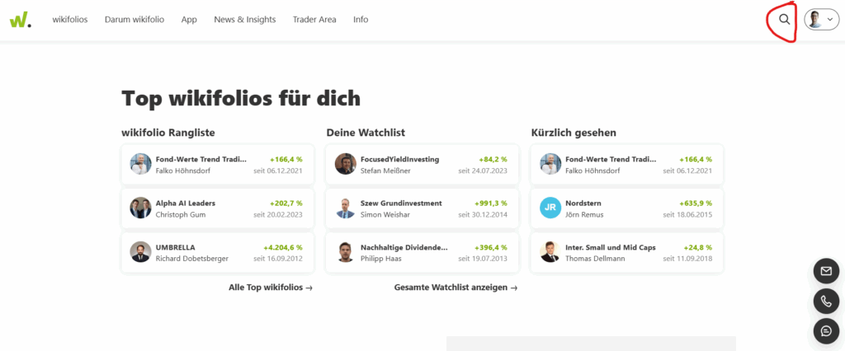The width and height of the screenshot is (845, 351).
Task: Open the wikifolios navigation menu
Action: pos(70,20)
